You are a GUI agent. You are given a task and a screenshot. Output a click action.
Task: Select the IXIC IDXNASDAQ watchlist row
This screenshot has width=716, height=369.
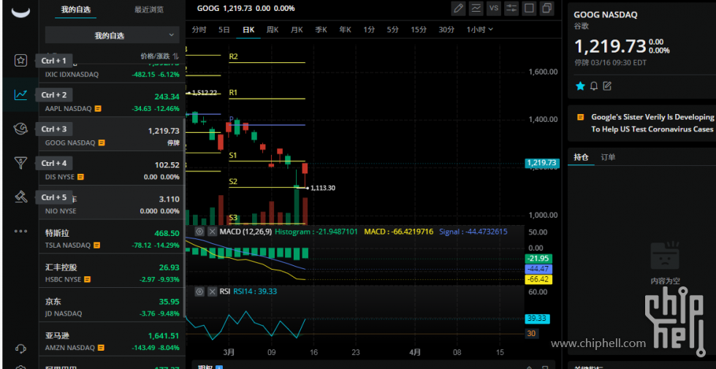[x=113, y=73]
